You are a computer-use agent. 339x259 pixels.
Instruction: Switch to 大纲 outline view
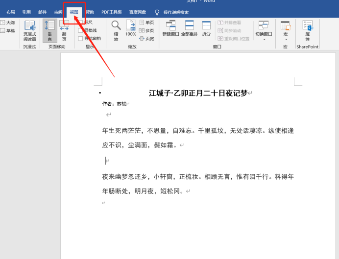8,23
